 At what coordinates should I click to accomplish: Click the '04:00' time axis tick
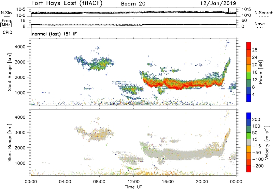(x=65, y=181)
